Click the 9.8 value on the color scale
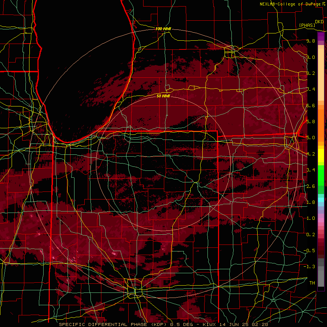 tap(311, 41)
